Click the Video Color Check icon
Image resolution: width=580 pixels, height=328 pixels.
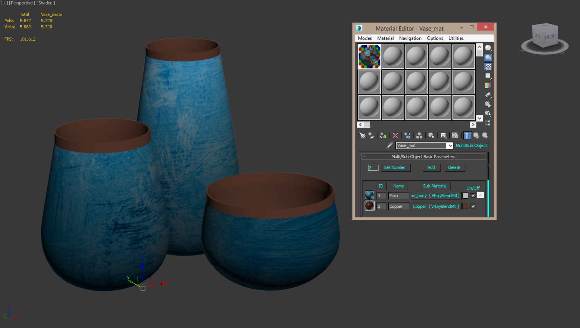point(488,85)
